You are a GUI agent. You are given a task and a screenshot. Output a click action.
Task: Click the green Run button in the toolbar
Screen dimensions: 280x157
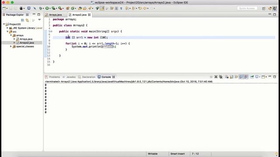pyautogui.click(x=47, y=8)
